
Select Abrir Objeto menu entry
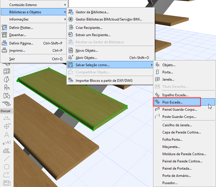110,58
